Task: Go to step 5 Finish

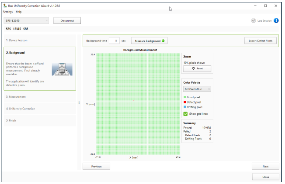Action: coord(40,120)
